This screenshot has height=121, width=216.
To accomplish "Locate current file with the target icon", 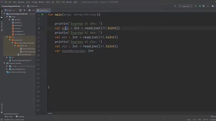I will point(20,10).
